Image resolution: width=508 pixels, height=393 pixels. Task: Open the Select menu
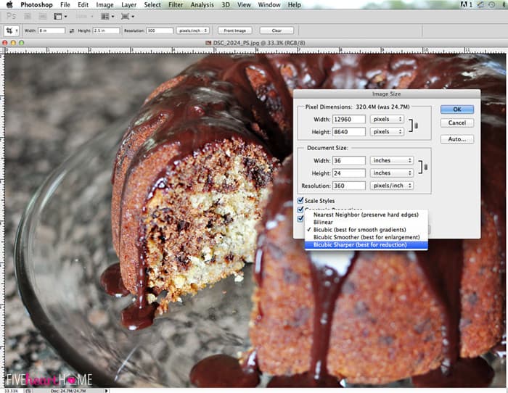152,4
